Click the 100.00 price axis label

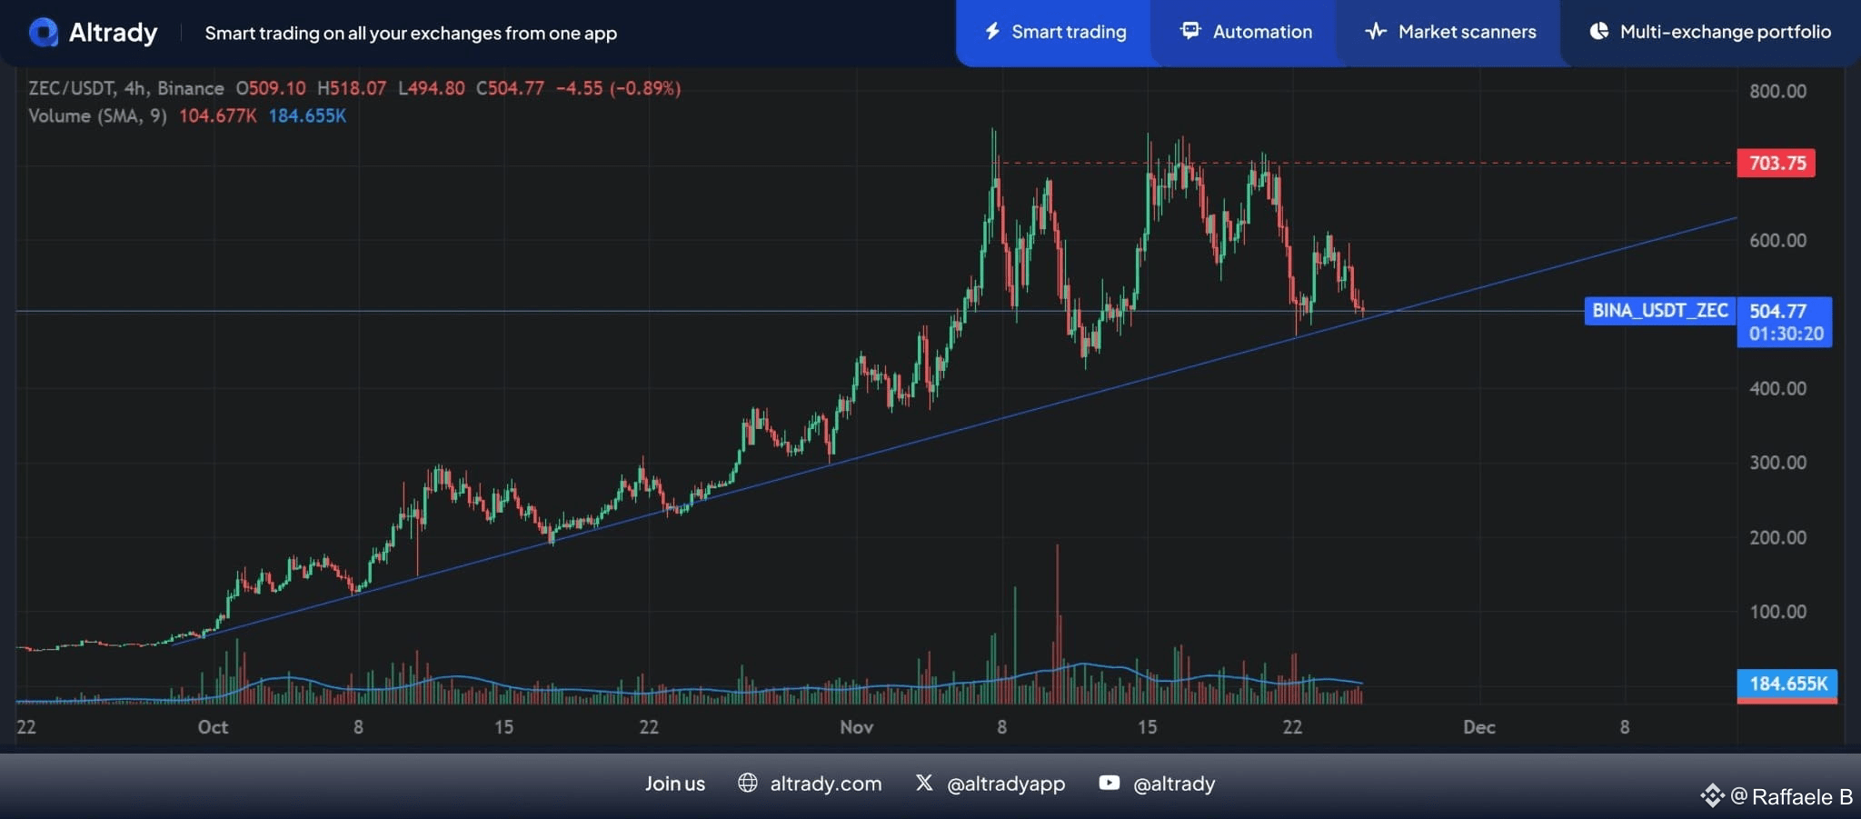pos(1777,611)
